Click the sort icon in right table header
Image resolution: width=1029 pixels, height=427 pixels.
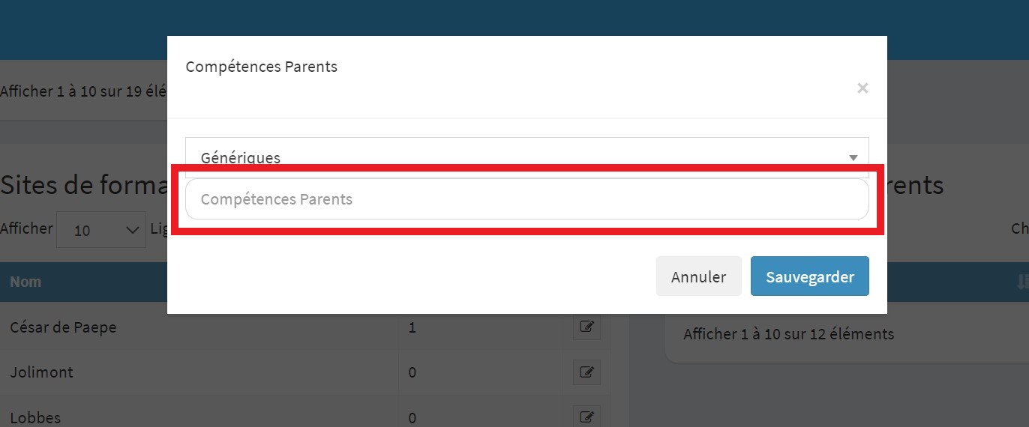pos(1022,282)
